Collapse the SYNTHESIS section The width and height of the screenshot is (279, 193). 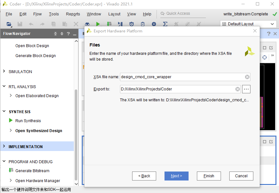click(4, 111)
